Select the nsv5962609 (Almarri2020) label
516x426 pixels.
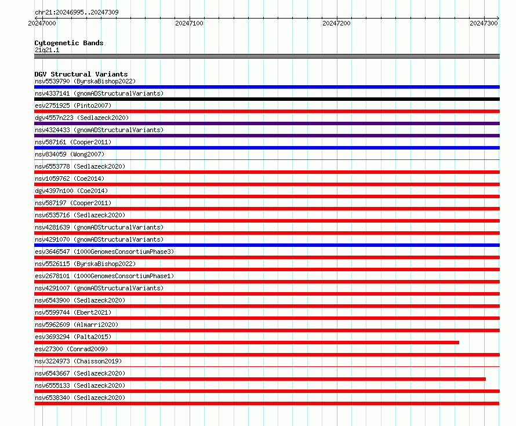(x=77, y=325)
